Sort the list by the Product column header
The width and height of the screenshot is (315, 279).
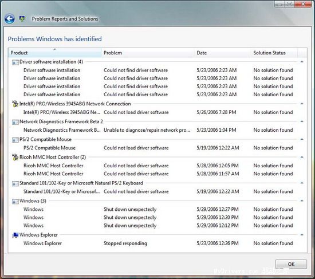tap(54, 53)
